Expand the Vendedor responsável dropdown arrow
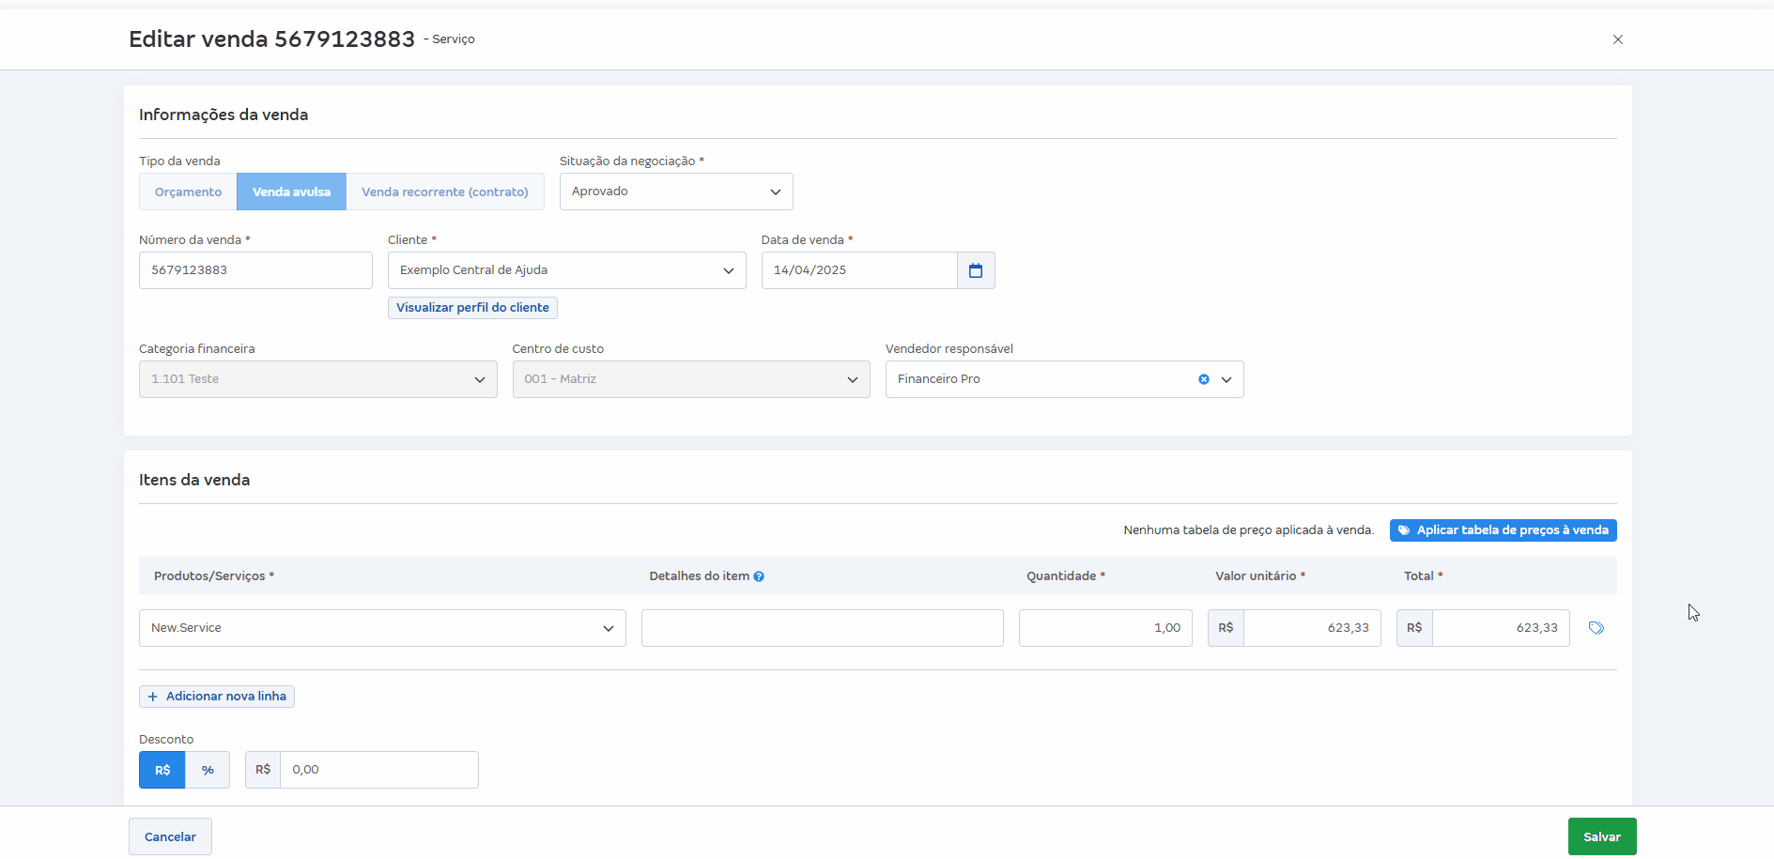Screen dimensions: 1774x859 [1226, 379]
